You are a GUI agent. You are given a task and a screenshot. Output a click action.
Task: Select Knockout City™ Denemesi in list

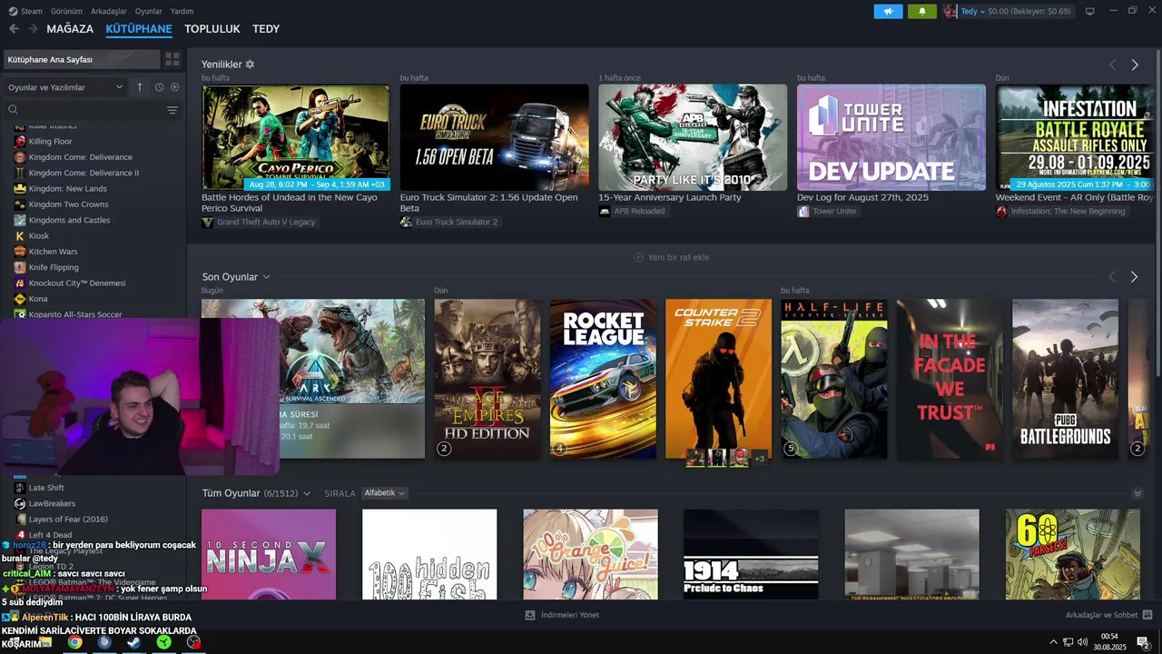77,283
